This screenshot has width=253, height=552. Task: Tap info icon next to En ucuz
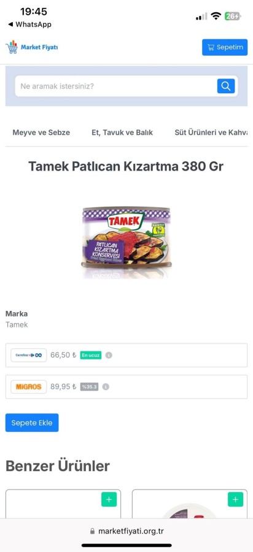tap(109, 355)
